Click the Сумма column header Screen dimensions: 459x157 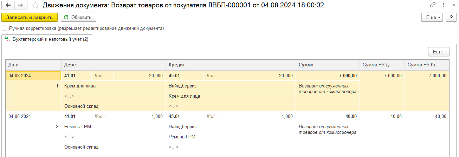[328, 65]
